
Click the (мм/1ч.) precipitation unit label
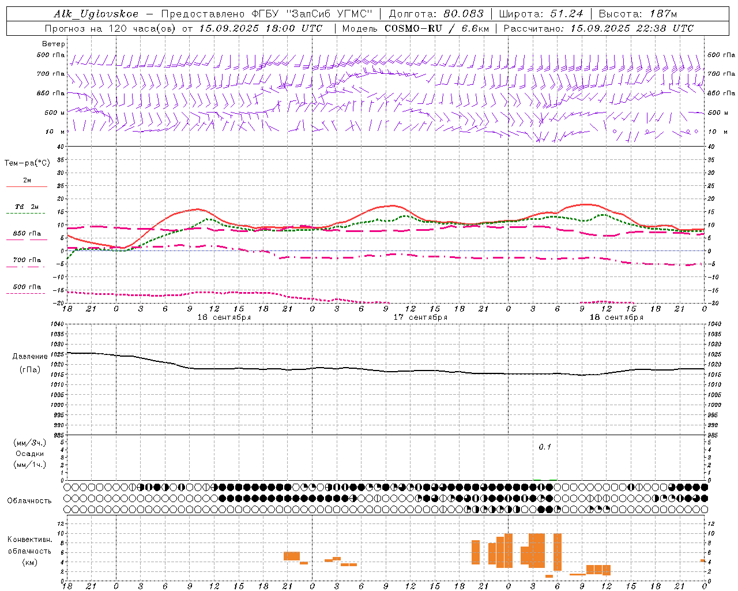30,465
